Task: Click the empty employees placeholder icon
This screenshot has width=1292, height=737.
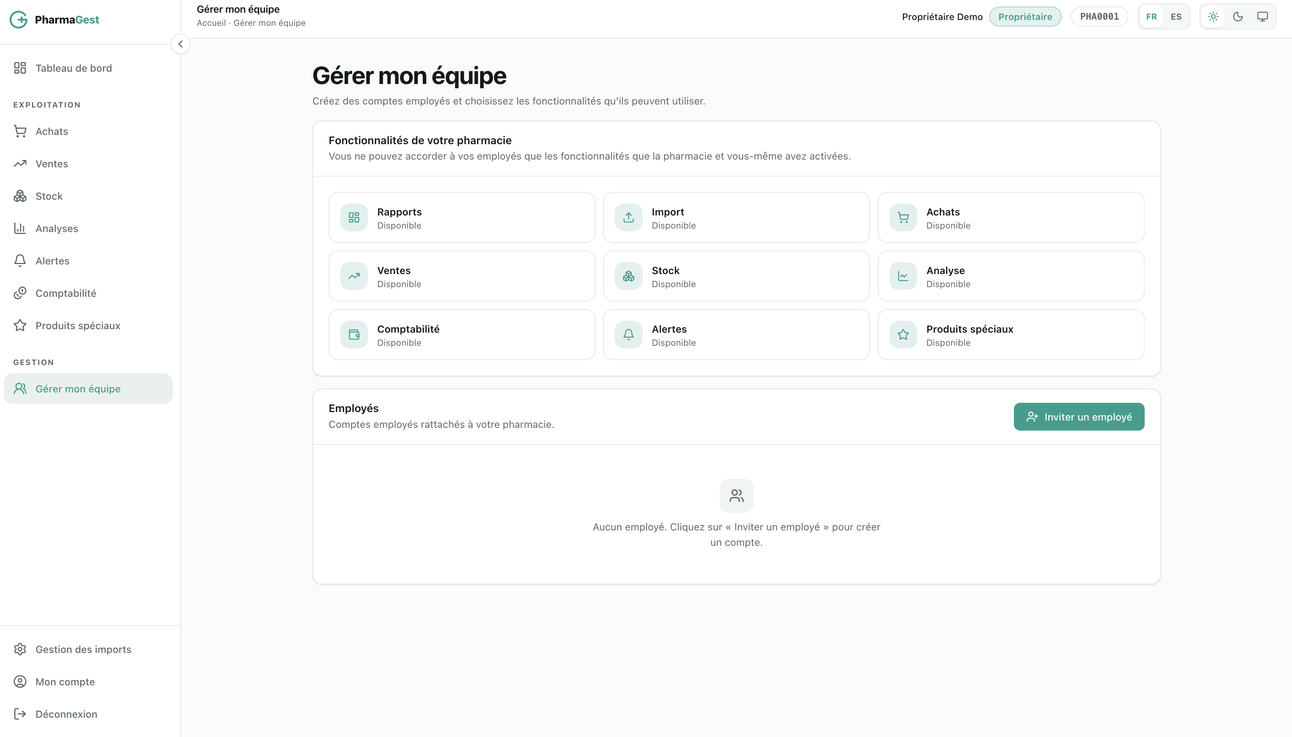Action: pos(736,496)
